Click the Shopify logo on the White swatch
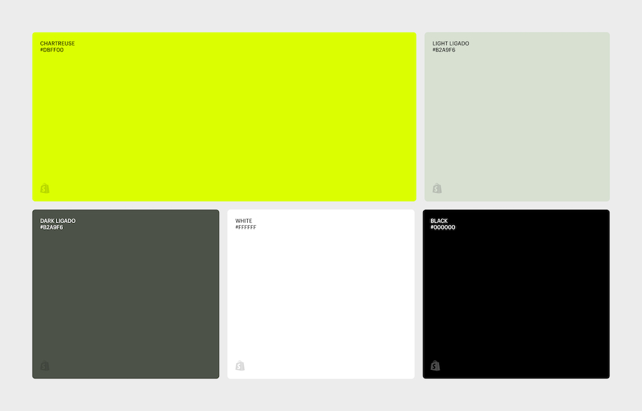This screenshot has width=642, height=411. pos(240,365)
